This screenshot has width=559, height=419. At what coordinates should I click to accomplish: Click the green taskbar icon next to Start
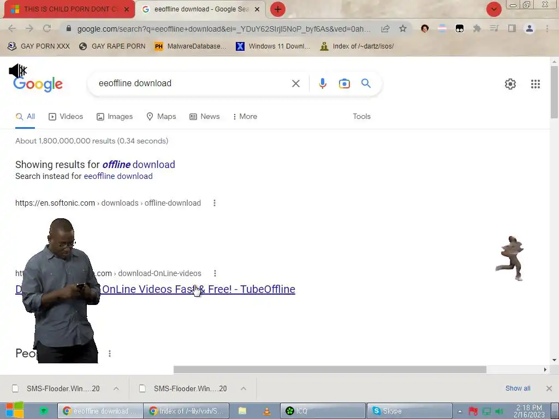click(44, 411)
